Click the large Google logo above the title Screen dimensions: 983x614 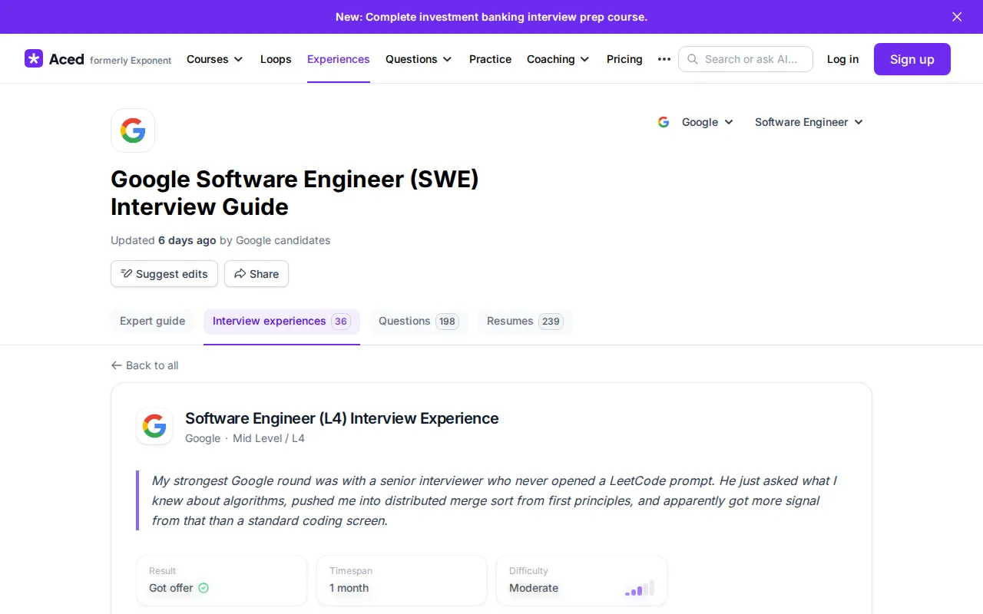(133, 130)
